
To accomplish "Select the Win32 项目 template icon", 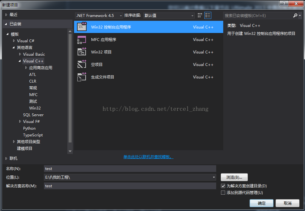I will click(82, 52).
